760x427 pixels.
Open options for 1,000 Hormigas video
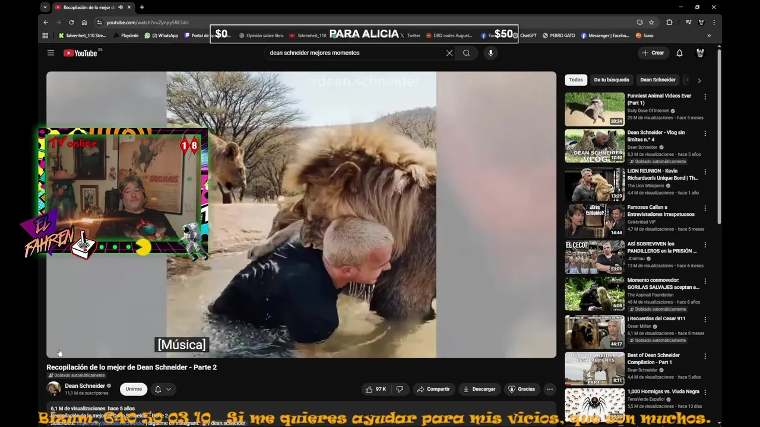point(705,393)
